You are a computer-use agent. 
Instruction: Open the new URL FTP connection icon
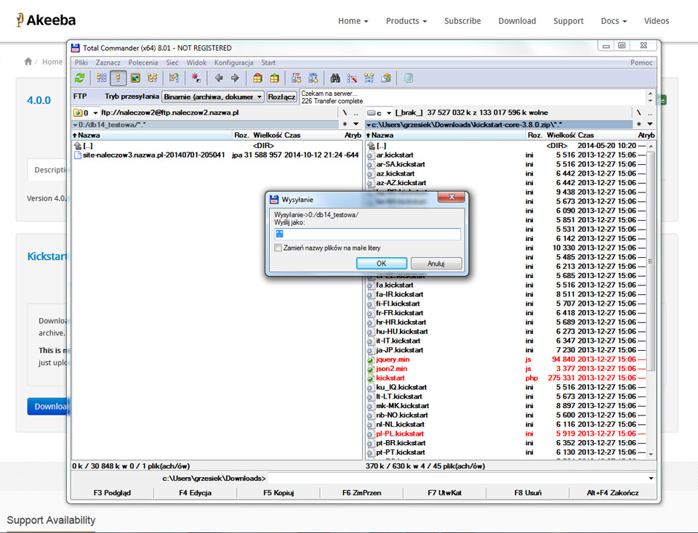[313, 78]
